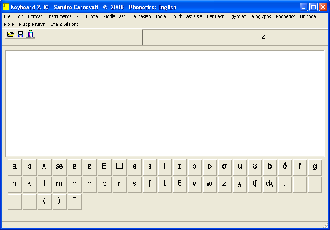This screenshot has height=230, width=330.
Task: Click the v key
Action: tap(194, 185)
